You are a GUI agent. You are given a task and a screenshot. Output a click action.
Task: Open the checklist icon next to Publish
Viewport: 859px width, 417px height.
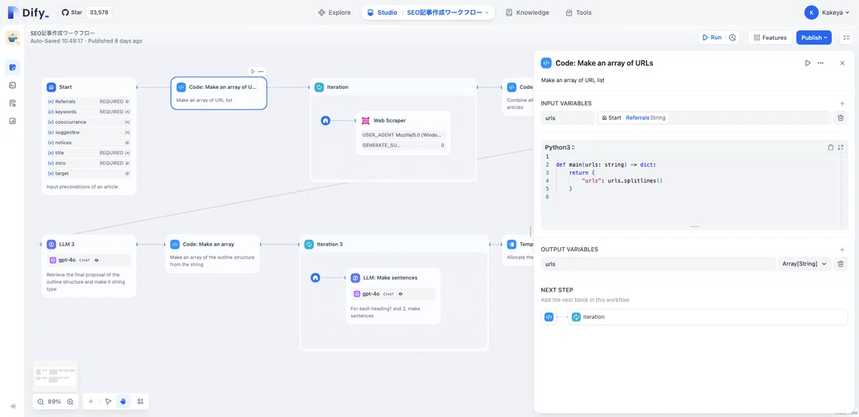[x=847, y=37]
